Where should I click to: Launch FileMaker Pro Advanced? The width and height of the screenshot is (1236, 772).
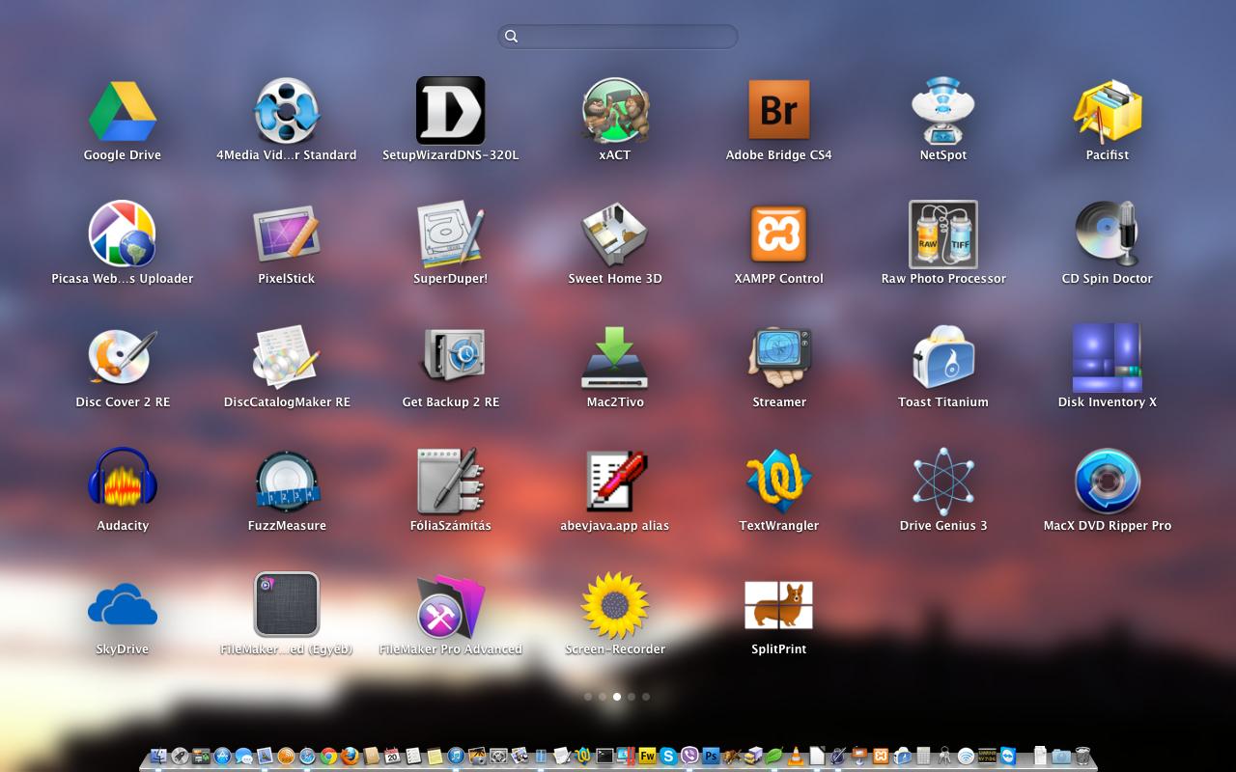(x=450, y=605)
